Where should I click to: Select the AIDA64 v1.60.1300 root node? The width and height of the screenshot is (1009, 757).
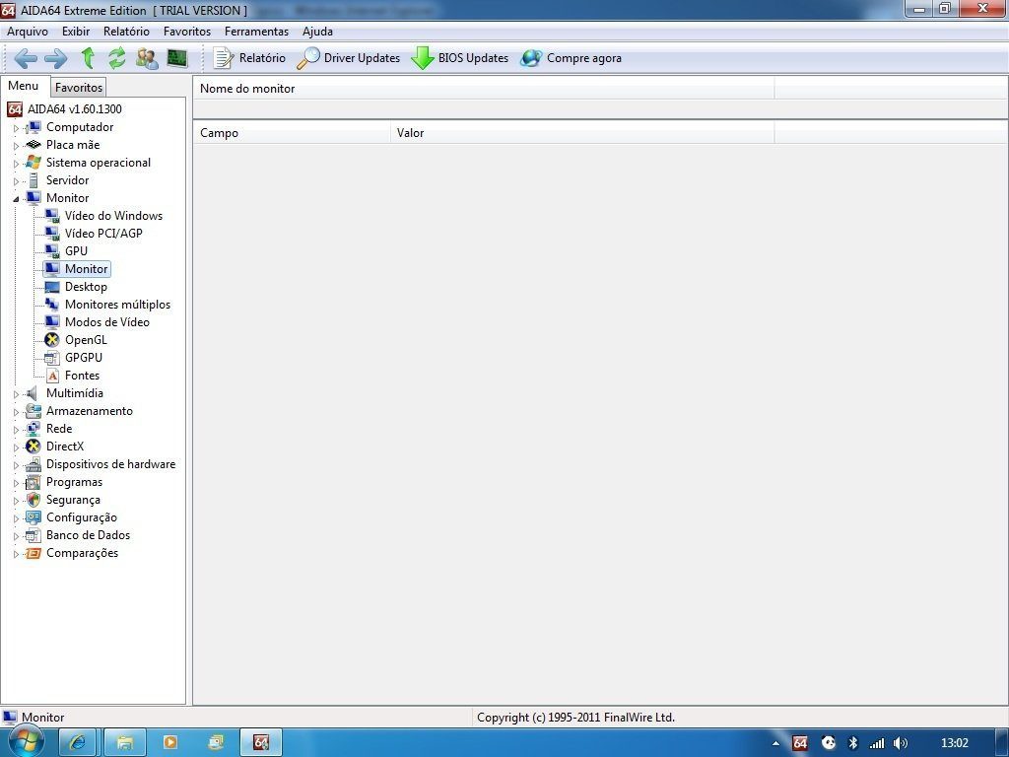click(75, 108)
